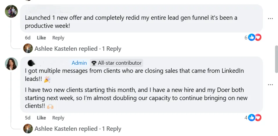The width and height of the screenshot is (278, 136).
Task: Open the three-dot menu for first comment
Action: click(x=270, y=19)
